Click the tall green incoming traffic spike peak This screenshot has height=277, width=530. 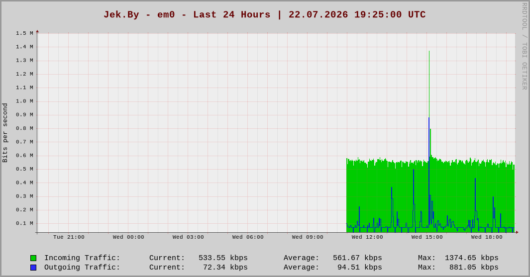tap(429, 52)
